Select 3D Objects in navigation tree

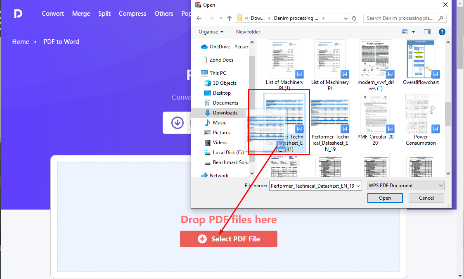[225, 83]
